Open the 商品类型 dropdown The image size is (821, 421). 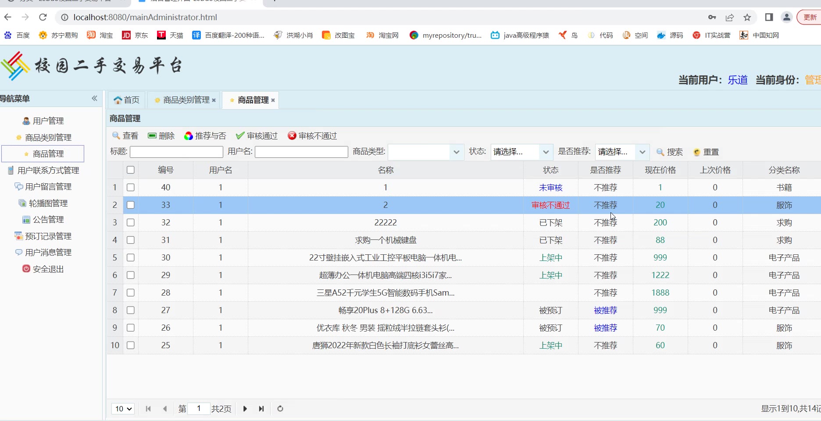pyautogui.click(x=456, y=152)
